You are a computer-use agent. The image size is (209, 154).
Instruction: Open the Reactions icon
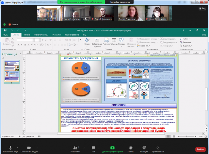coord(144,147)
